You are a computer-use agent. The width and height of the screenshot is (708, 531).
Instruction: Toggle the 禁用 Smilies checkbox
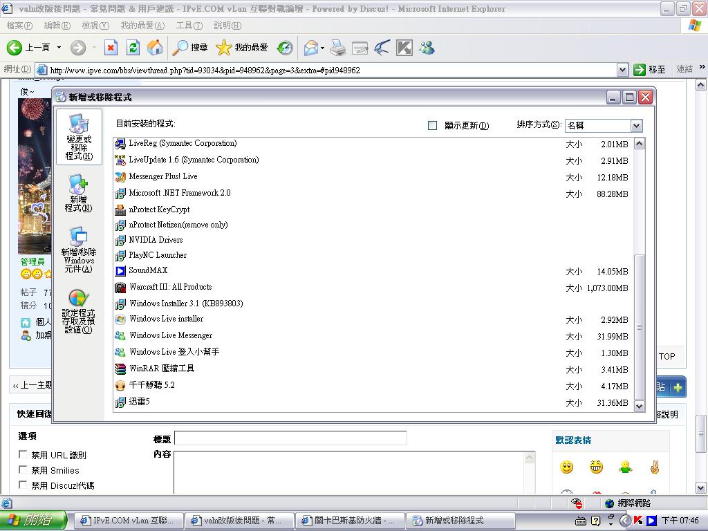(24, 470)
